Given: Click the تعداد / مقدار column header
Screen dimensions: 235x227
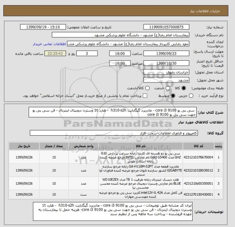Looking at the screenshot, I should 54,146.
